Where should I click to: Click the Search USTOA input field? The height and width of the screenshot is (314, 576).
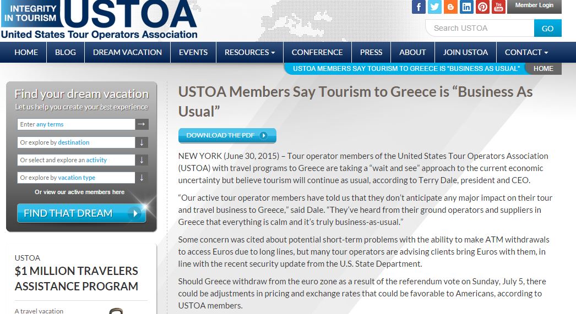[481, 28]
